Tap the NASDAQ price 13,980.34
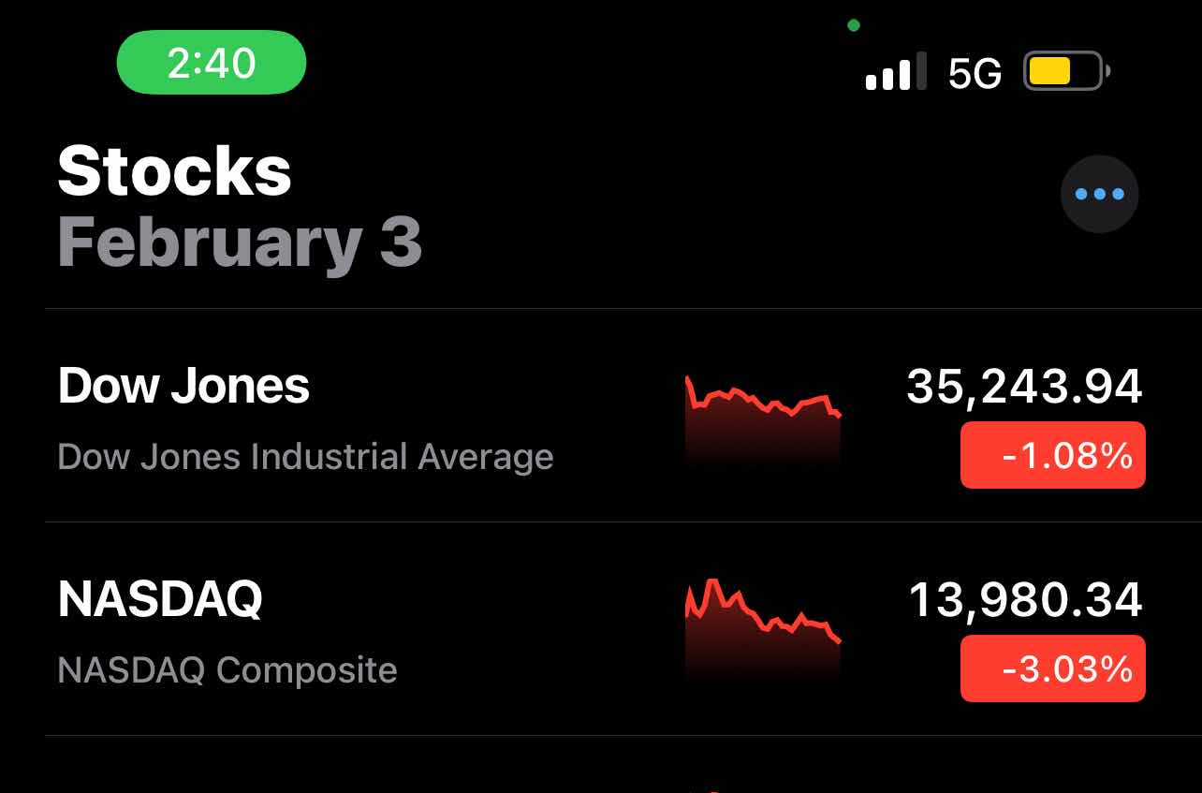Image resolution: width=1202 pixels, height=793 pixels. [1026, 600]
